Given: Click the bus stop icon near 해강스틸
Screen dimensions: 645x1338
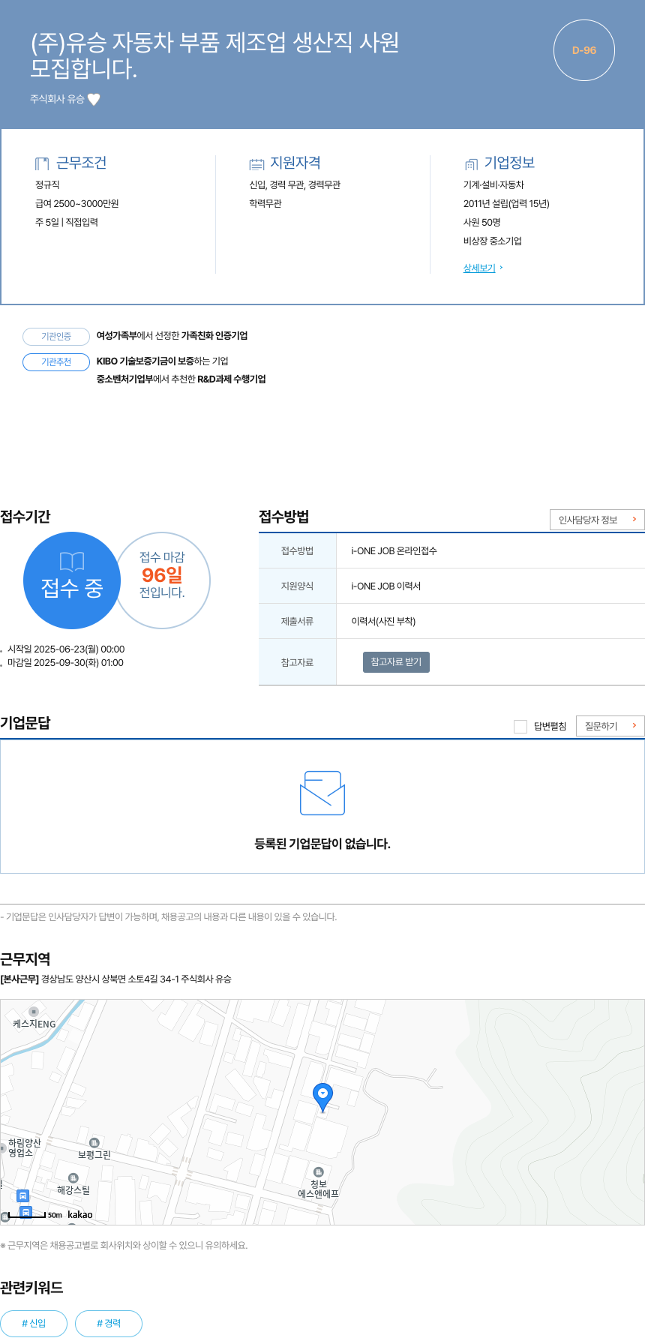Looking at the screenshot, I should [x=22, y=1195].
